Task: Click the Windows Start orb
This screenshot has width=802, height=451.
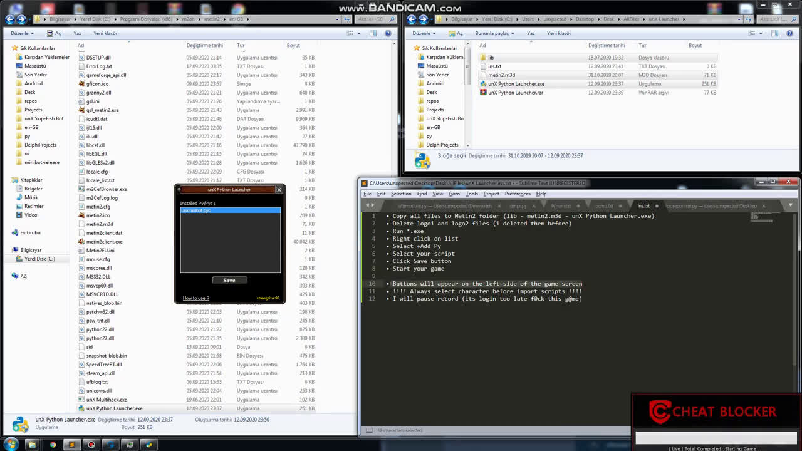Action: tap(11, 445)
